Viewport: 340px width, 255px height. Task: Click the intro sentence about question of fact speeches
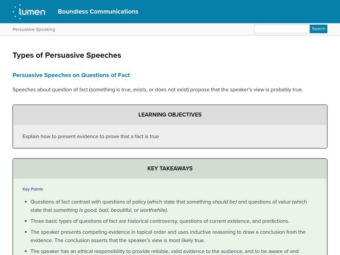coord(157,90)
